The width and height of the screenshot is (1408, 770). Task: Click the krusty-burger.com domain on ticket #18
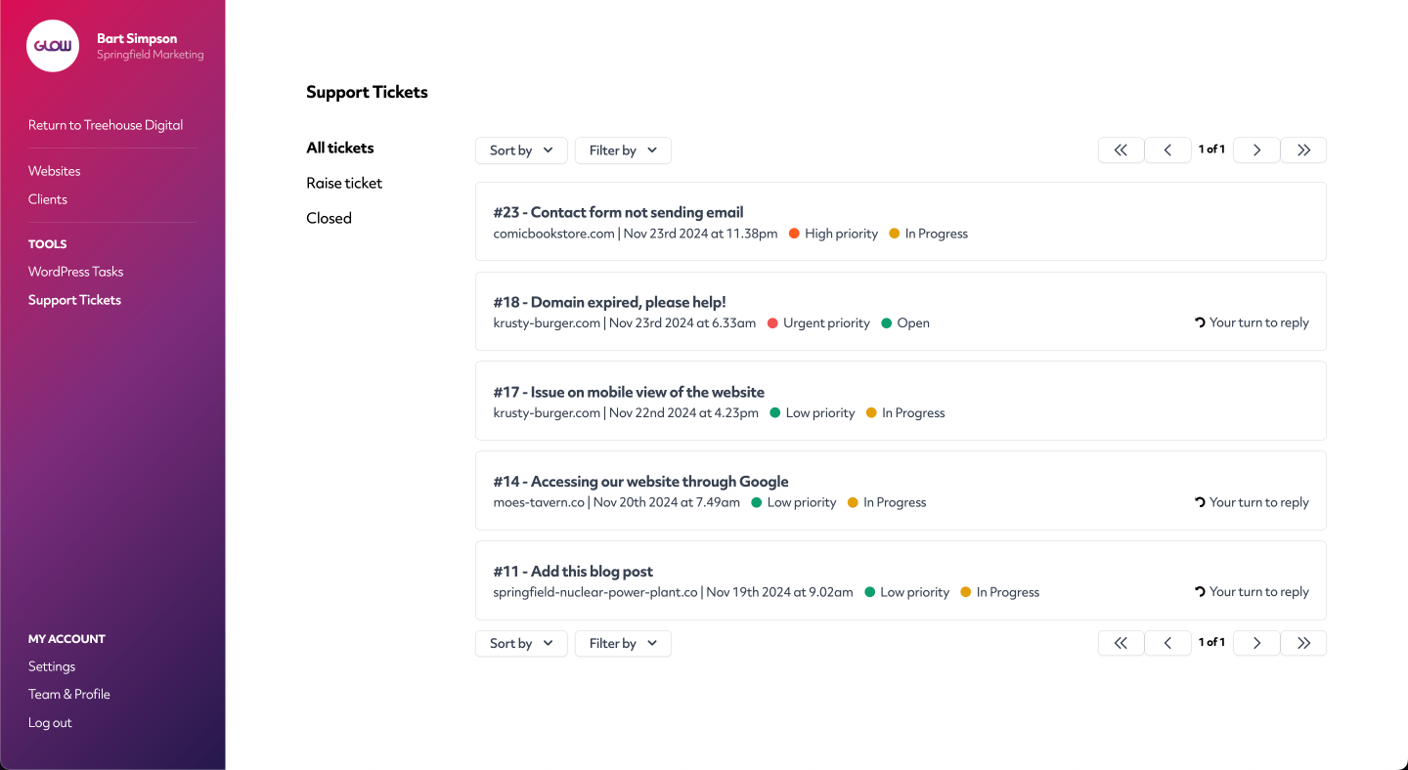(547, 323)
